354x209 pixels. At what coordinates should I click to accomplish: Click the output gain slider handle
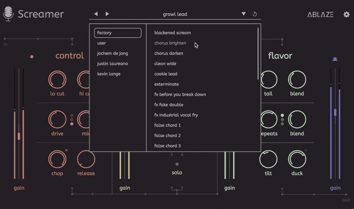click(335, 112)
